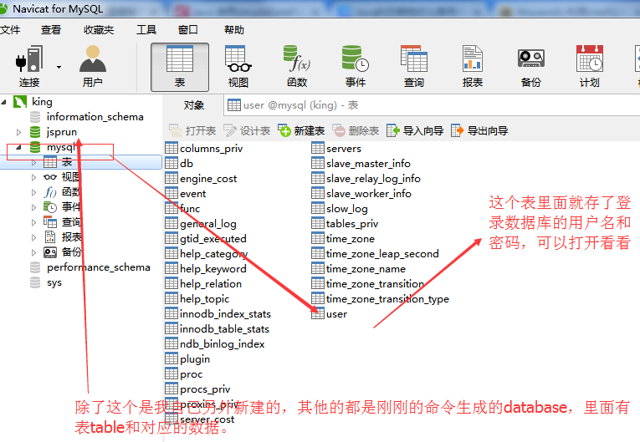Viewport: 640px width, 442px height.
Task: Open the 工具 menu
Action: [146, 30]
